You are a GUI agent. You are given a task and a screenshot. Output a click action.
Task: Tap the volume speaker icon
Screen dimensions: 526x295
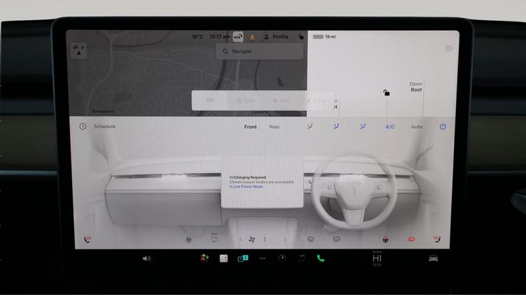pos(146,258)
